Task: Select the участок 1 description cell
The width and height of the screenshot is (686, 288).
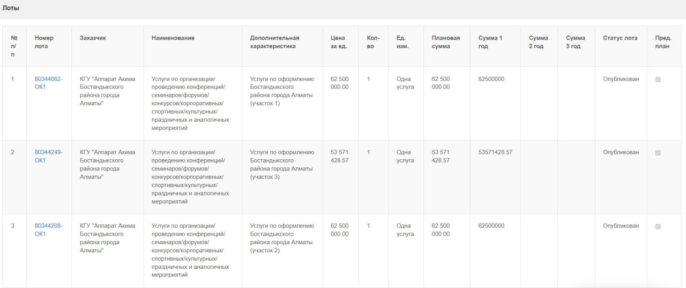Action: click(x=282, y=91)
